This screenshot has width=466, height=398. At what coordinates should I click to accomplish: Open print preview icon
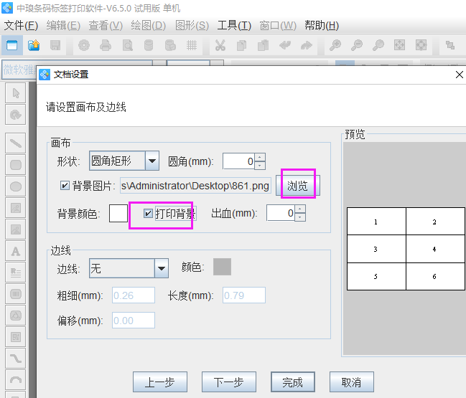click(127, 45)
